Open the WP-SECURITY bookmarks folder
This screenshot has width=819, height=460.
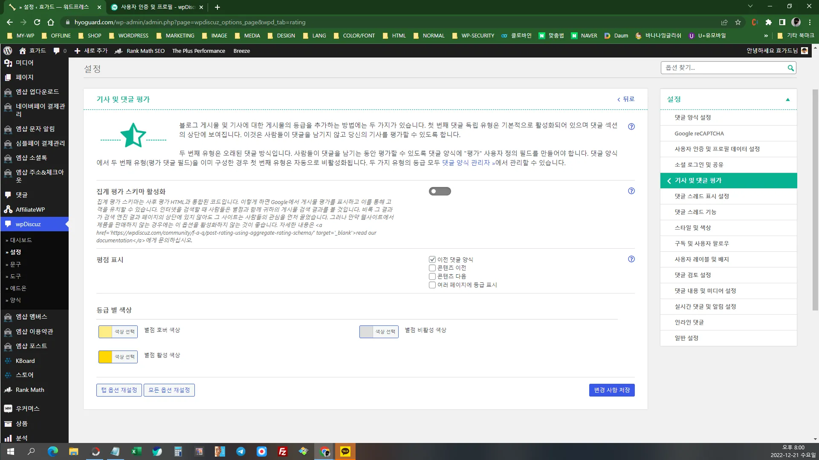pos(473,36)
